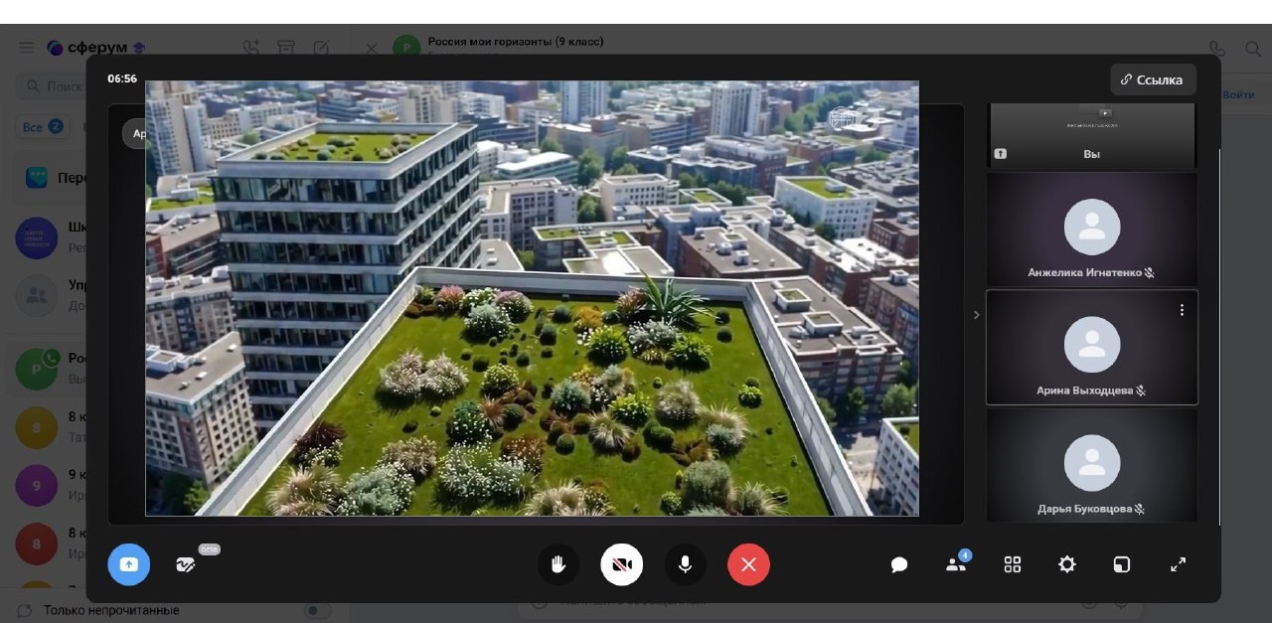Mute the microphone
The height and width of the screenshot is (623, 1272).
point(685,564)
